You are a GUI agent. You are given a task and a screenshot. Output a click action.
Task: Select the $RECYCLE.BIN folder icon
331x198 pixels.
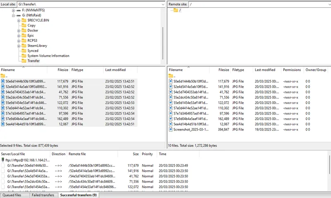(24, 20)
